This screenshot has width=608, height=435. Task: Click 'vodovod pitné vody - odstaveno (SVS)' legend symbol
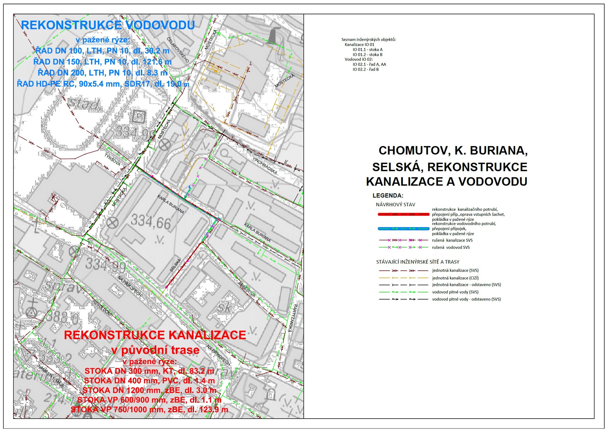coord(403,300)
